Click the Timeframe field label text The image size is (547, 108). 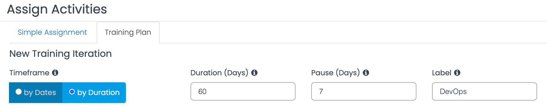point(29,73)
